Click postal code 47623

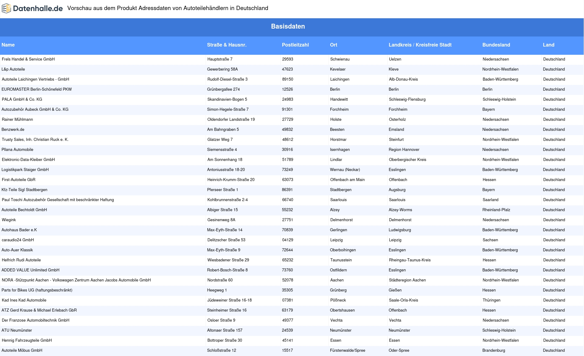pos(287,69)
